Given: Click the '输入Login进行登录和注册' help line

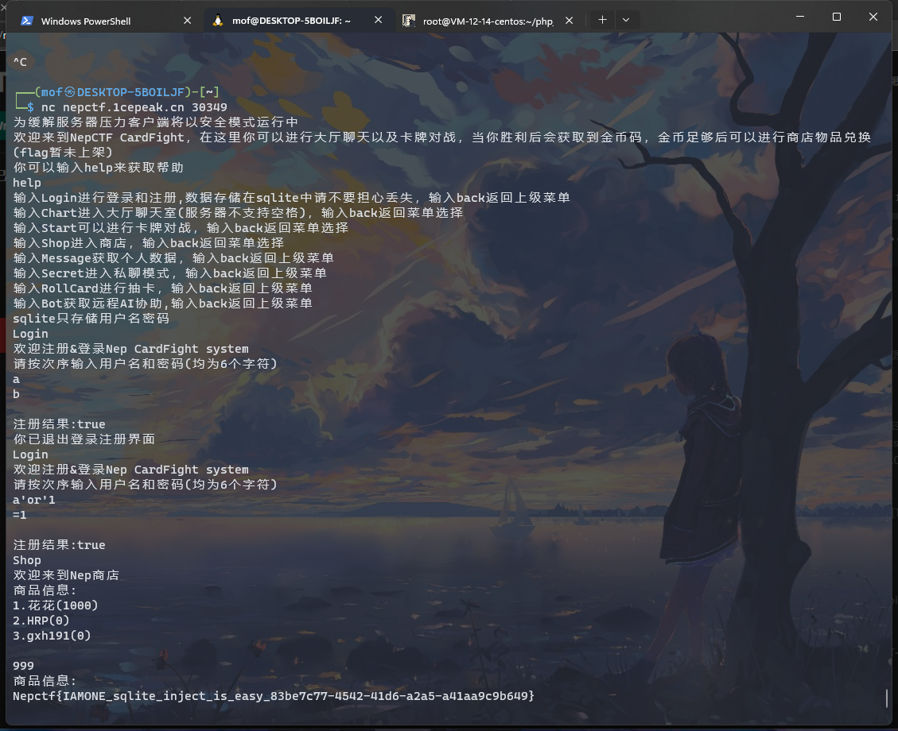Looking at the screenshot, I should (x=291, y=197).
